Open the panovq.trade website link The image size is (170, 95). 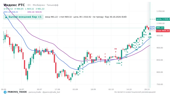35,92
